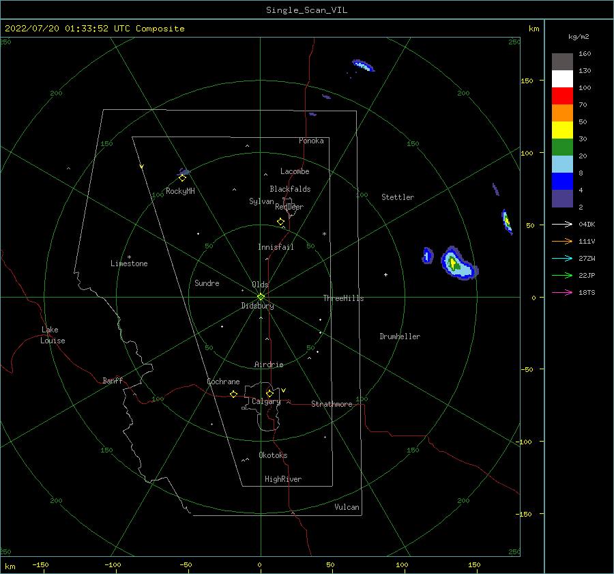Click the Lake Louise label
The height and width of the screenshot is (574, 614).
(x=53, y=335)
